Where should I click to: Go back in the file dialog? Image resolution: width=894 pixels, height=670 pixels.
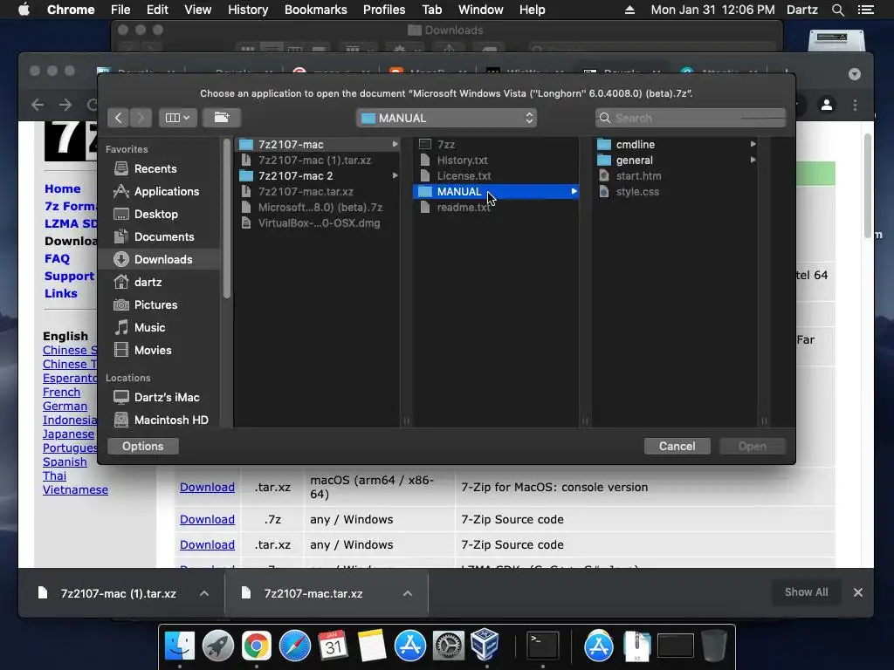[x=118, y=118]
